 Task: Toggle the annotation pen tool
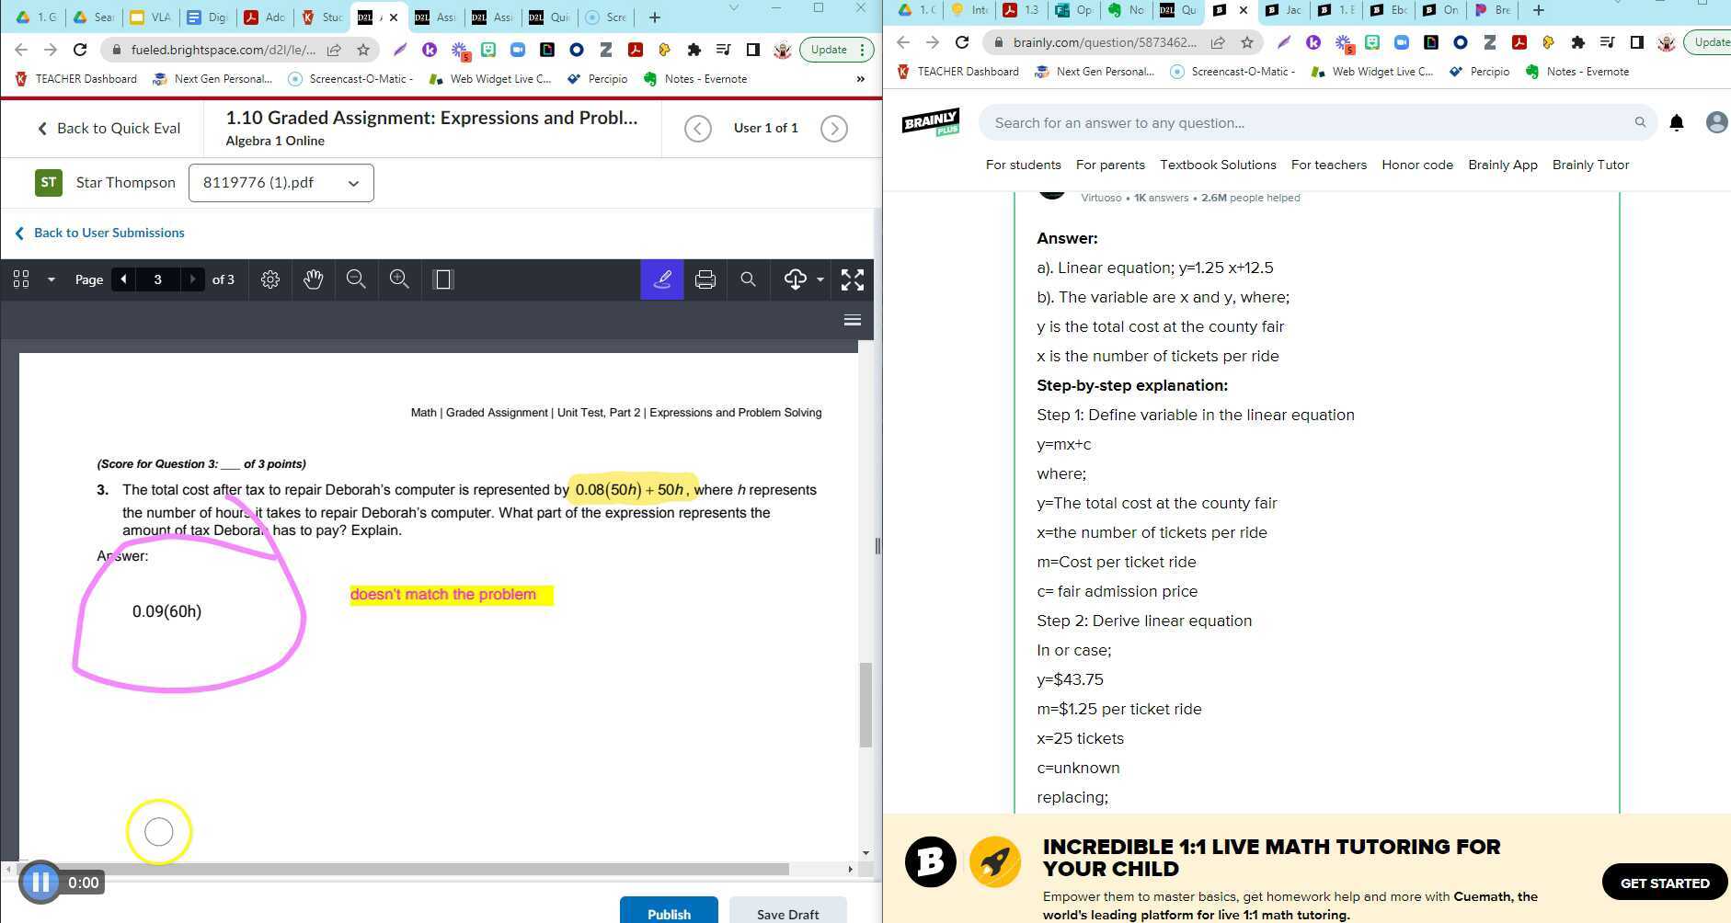click(661, 279)
